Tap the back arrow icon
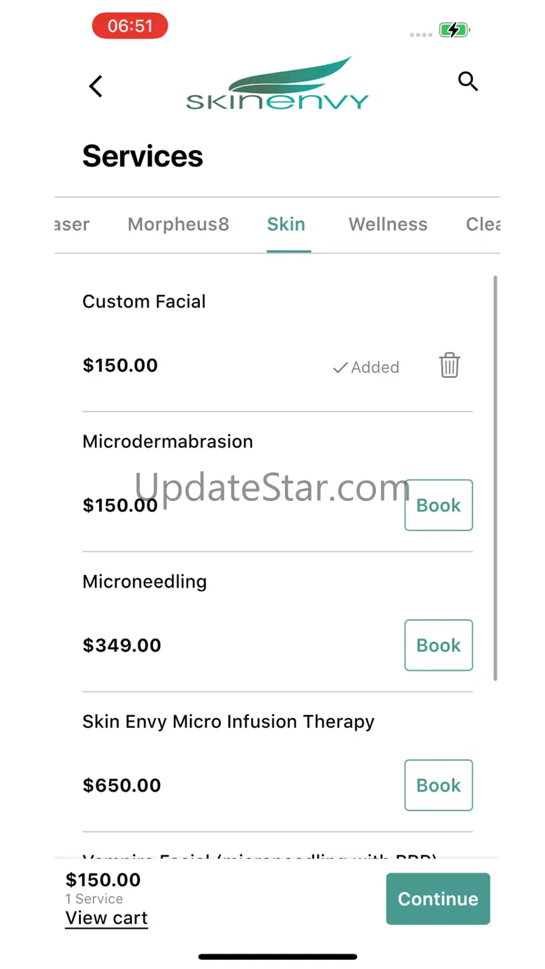The image size is (545, 969). (96, 86)
